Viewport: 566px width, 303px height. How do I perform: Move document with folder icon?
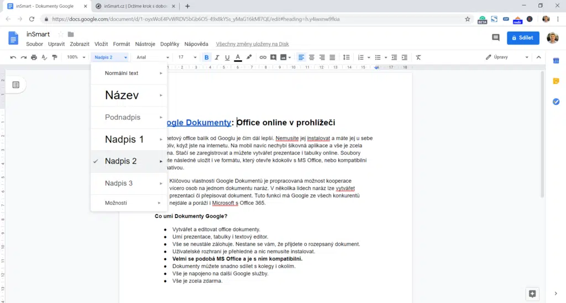pos(71,34)
